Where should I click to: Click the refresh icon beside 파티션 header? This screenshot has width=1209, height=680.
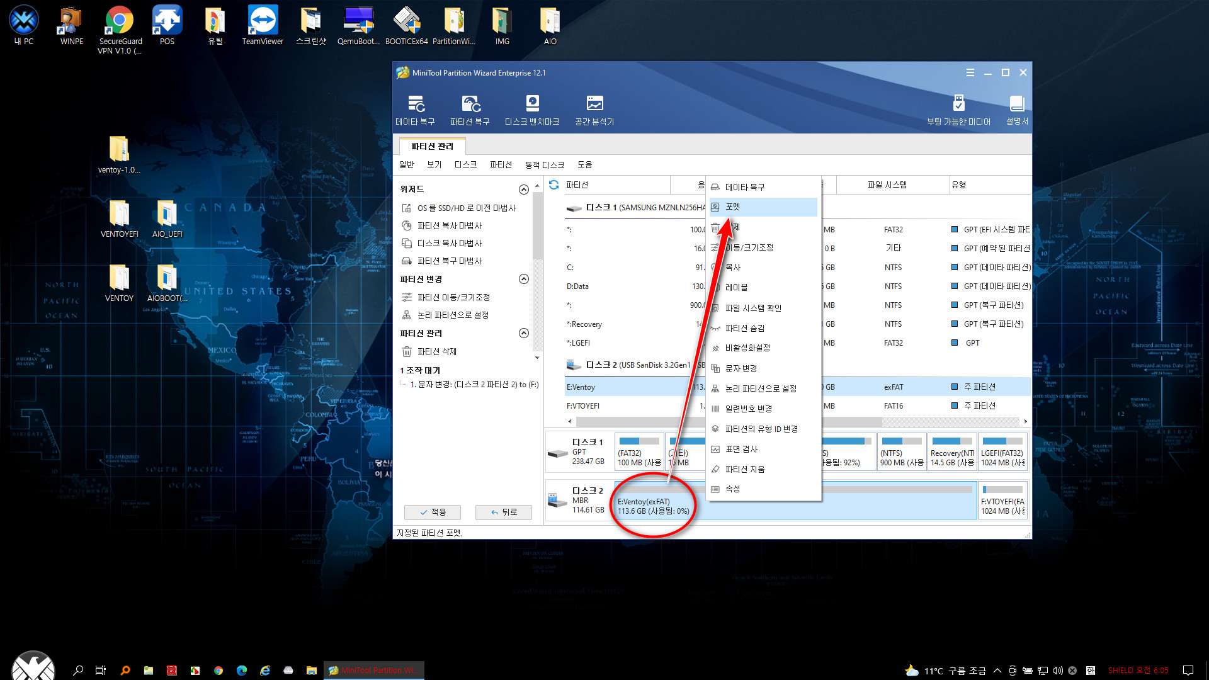tap(553, 184)
